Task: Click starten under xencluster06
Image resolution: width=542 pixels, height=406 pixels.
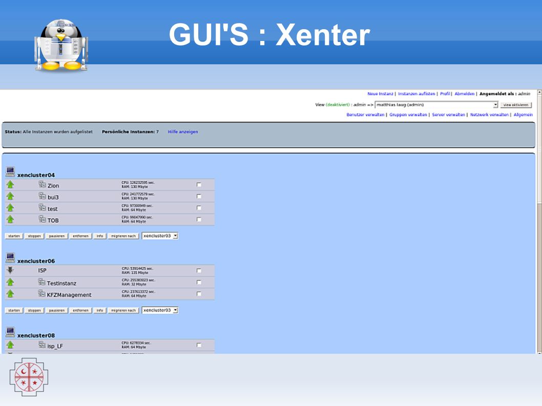Action: point(14,311)
